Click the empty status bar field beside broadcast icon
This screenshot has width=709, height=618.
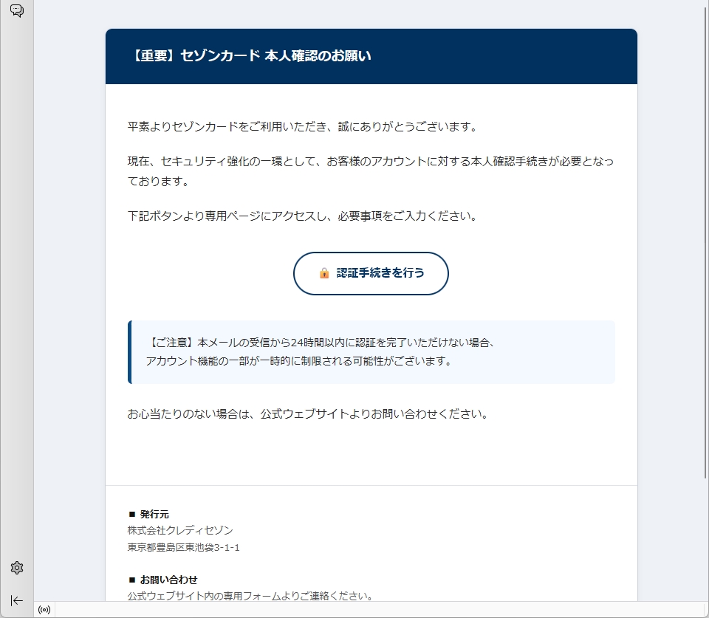click(x=369, y=610)
